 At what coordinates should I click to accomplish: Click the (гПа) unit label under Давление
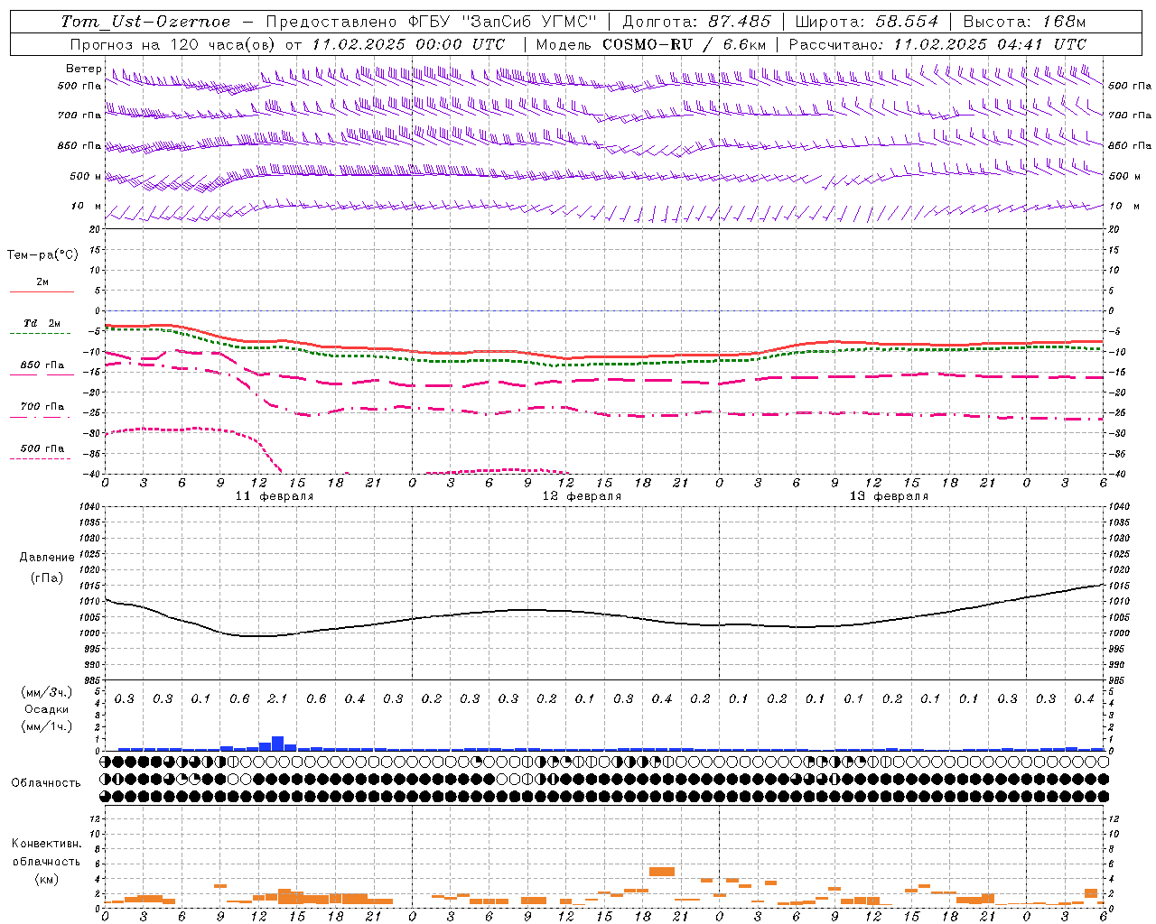pos(47,578)
